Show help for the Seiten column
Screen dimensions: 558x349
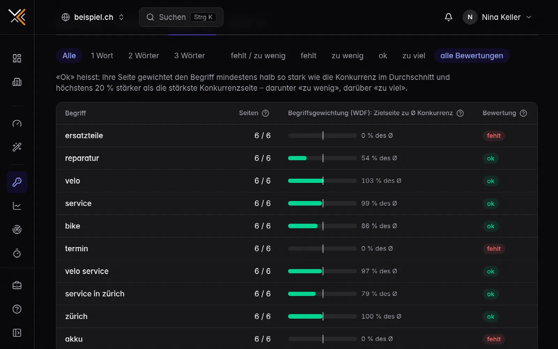pos(265,113)
